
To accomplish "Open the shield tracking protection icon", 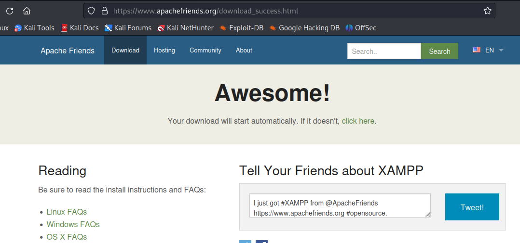I will tap(91, 11).
